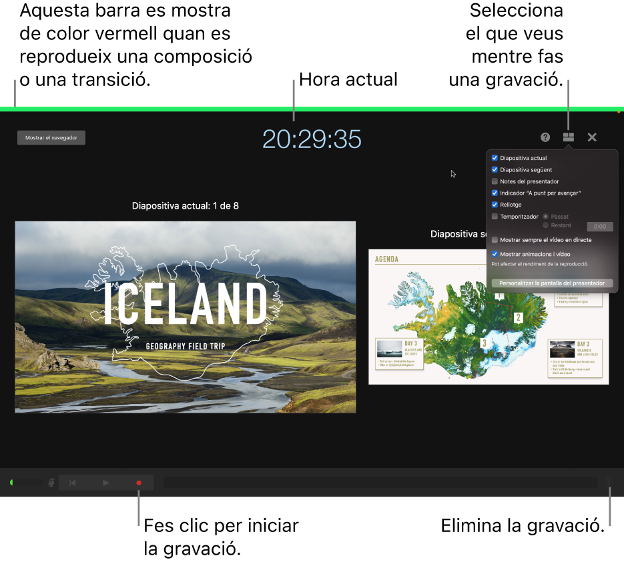Select the Passat radio button
Screen dimensions: 624x566
tap(546, 217)
